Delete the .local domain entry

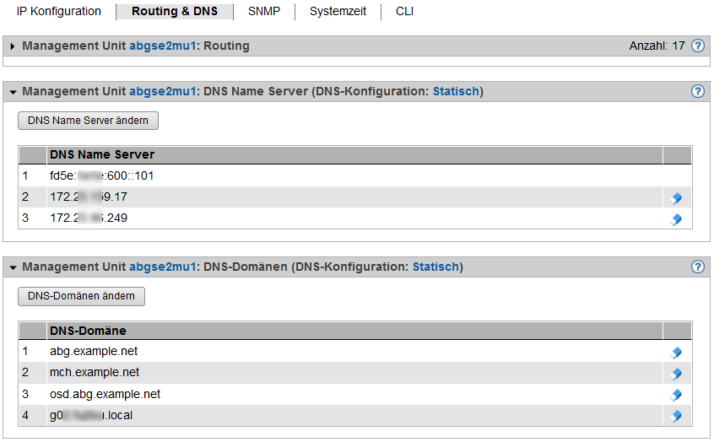click(675, 416)
